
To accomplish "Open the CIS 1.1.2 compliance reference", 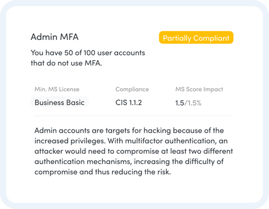I will click(x=129, y=103).
